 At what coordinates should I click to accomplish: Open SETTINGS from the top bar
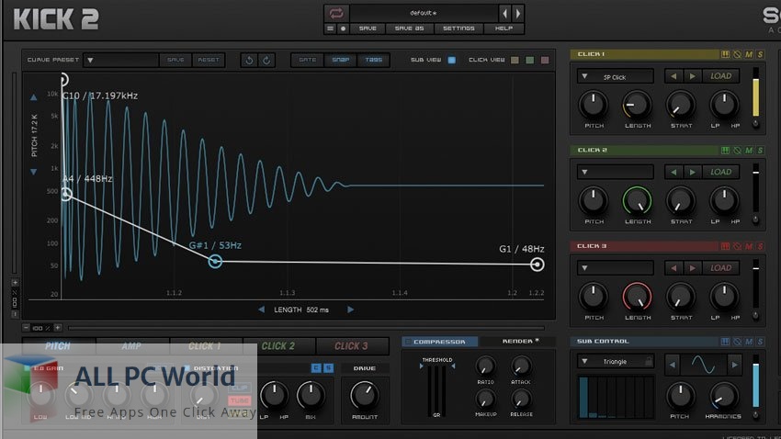pos(458,28)
